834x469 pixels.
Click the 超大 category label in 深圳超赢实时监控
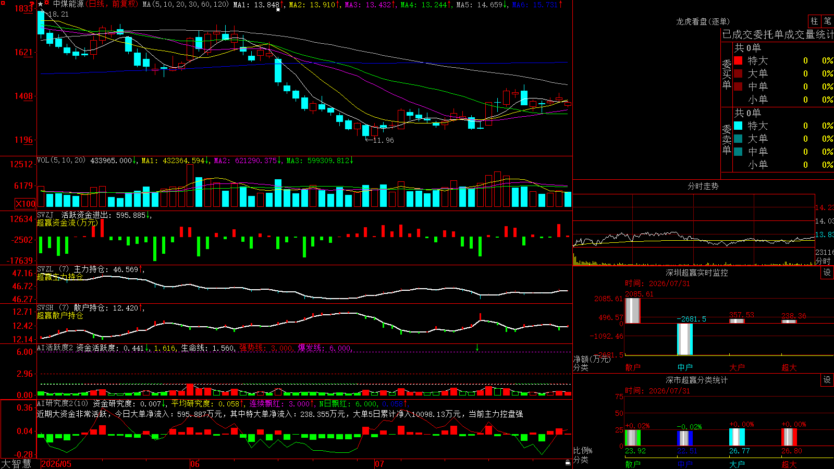(x=789, y=367)
